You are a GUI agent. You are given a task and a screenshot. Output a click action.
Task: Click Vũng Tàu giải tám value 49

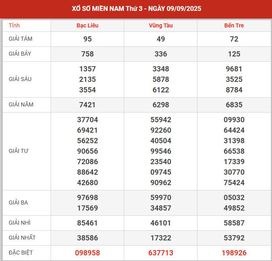point(161,39)
